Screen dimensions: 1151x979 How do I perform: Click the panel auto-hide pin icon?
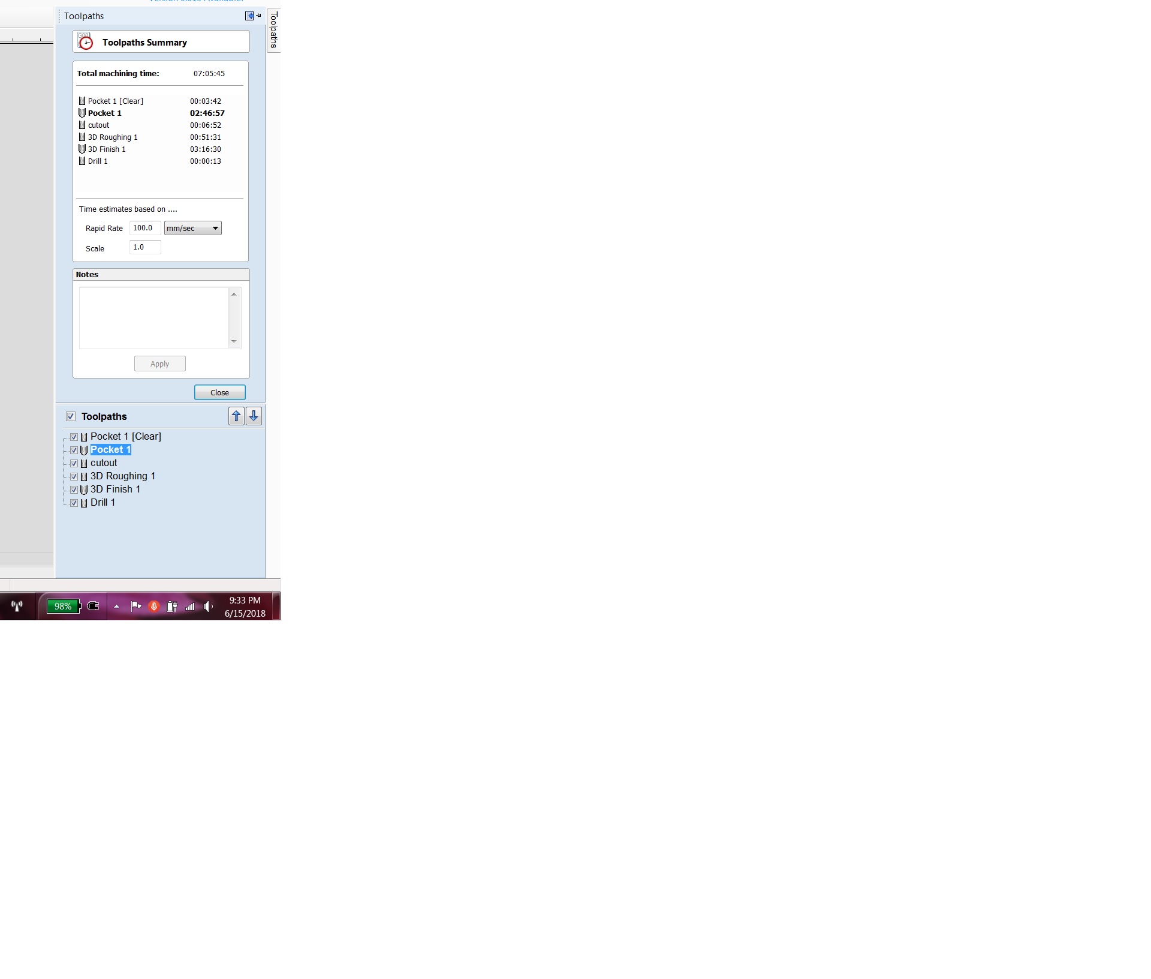pos(258,16)
